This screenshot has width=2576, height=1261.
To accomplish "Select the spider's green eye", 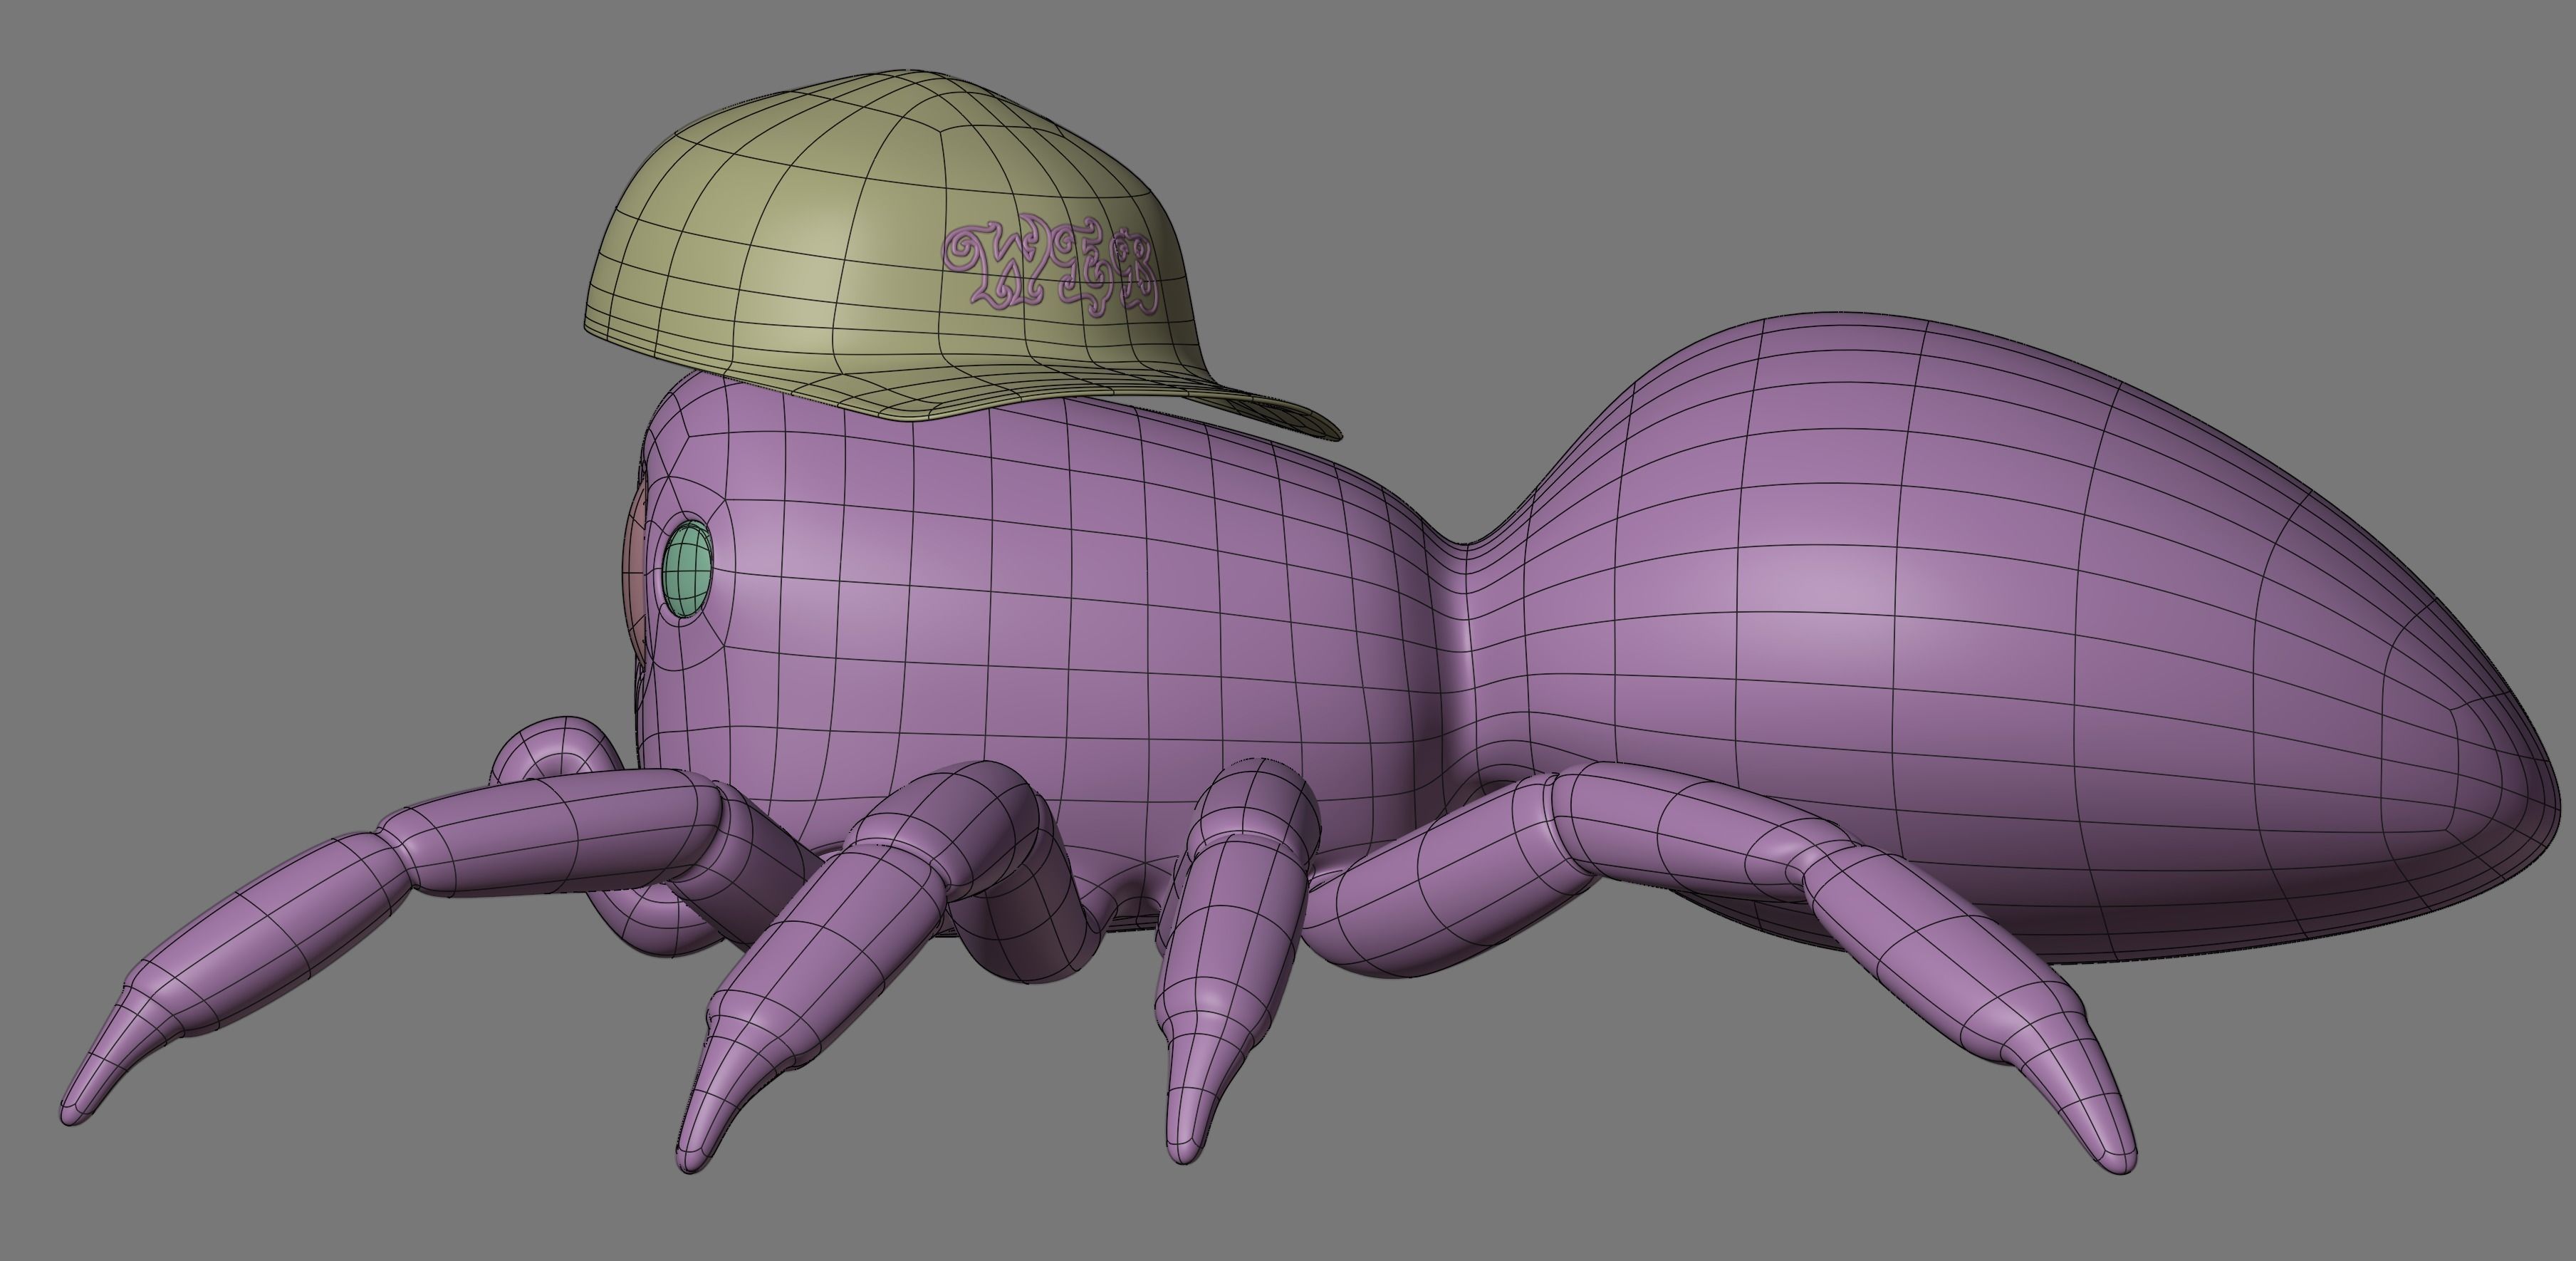I will click(x=687, y=569).
